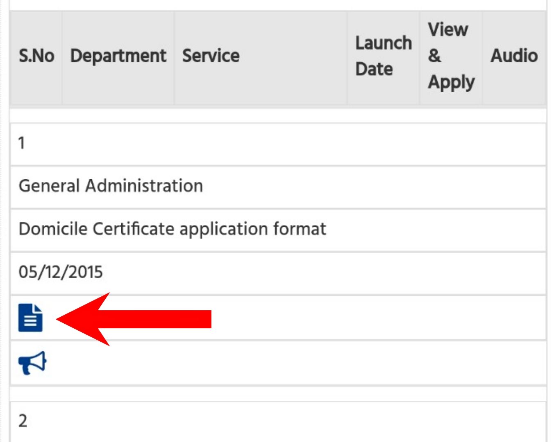Select the serial number 1 cell
The height and width of the screenshot is (442, 554).
[278, 144]
